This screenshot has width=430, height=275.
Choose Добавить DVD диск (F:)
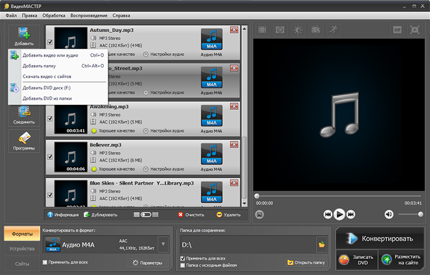click(58, 88)
